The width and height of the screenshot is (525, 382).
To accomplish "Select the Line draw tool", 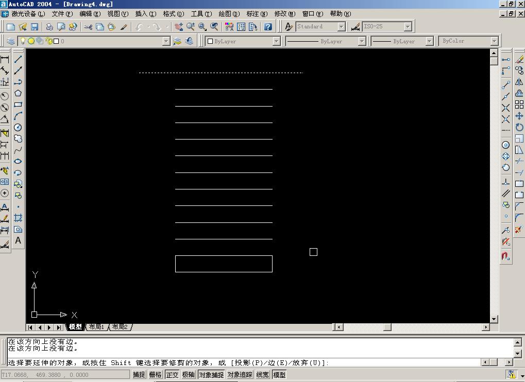I will tap(18, 59).
